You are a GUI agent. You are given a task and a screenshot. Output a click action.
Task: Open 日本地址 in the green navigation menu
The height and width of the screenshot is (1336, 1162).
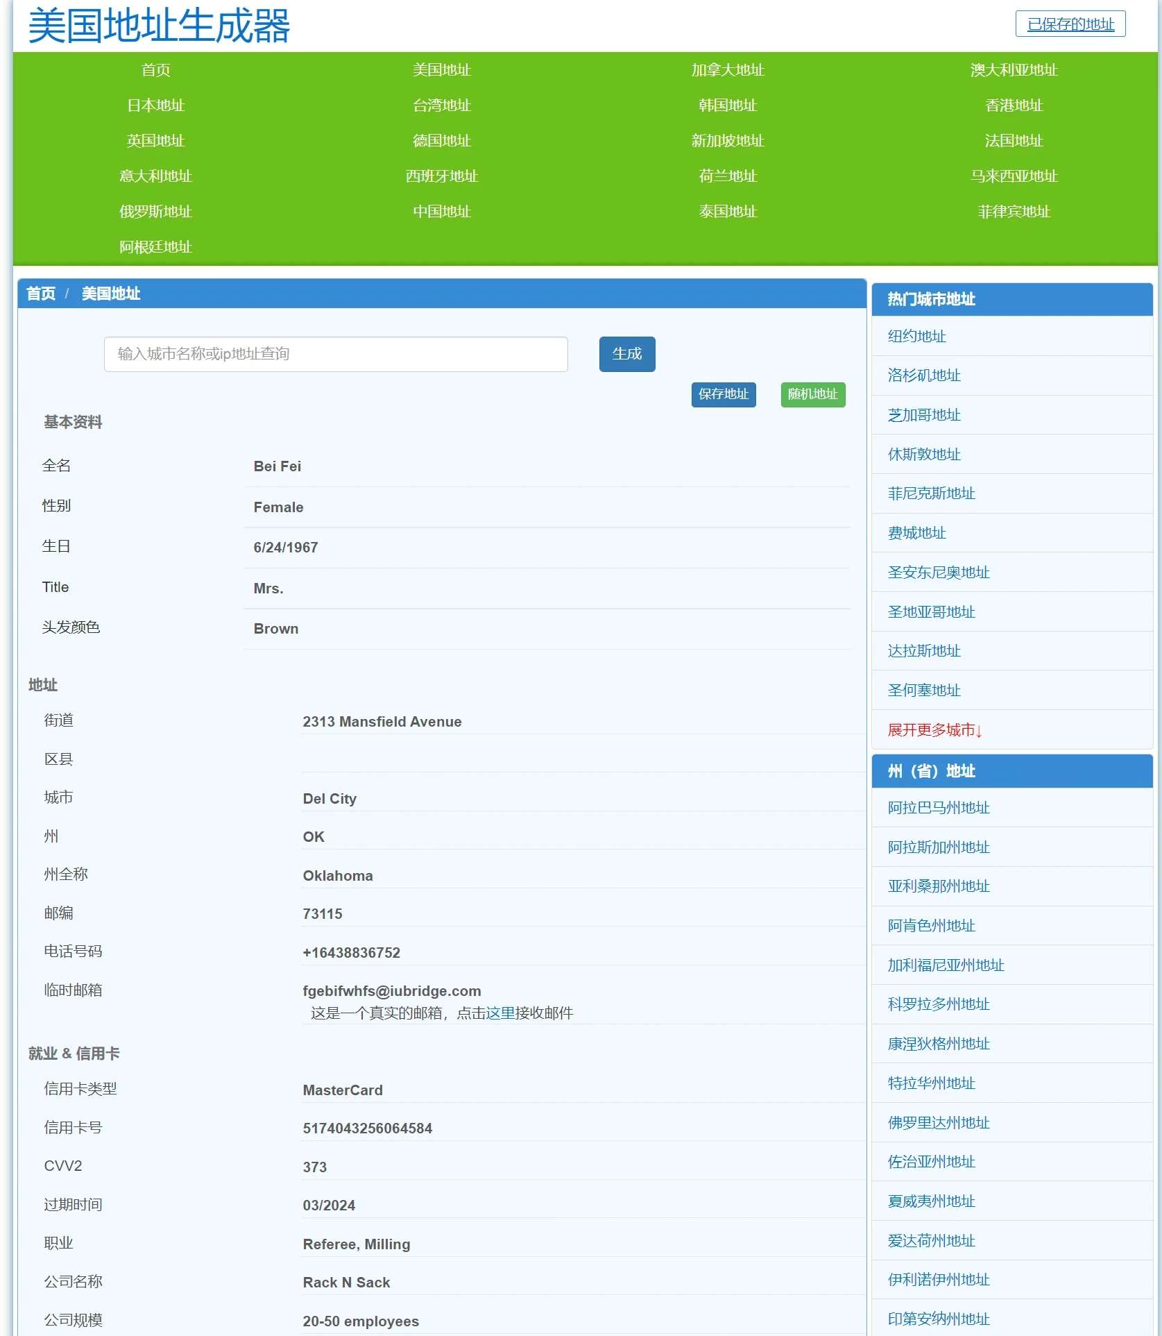(x=155, y=105)
